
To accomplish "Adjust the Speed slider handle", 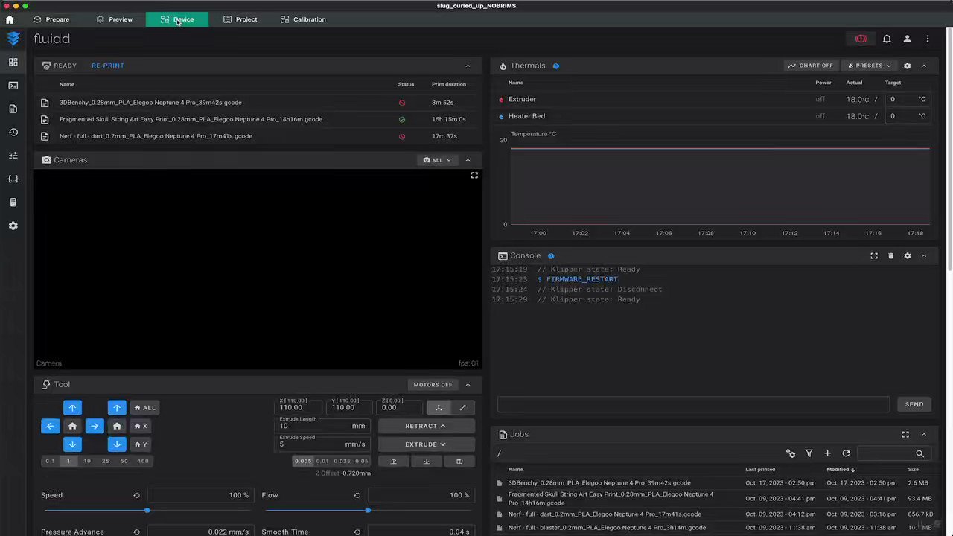I will tap(147, 511).
